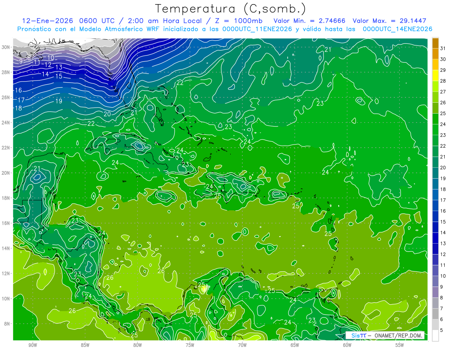453x350 pixels.
Task: Click the 65W longitude axis label
Action: coord(295,345)
